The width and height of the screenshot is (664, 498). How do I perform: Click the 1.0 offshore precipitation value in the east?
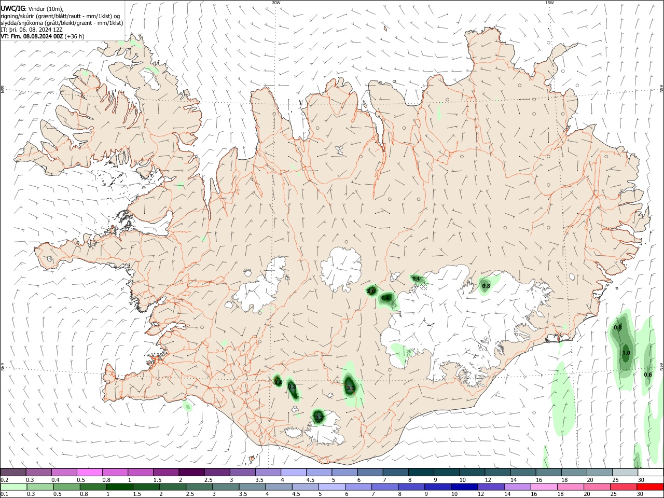[x=626, y=353]
